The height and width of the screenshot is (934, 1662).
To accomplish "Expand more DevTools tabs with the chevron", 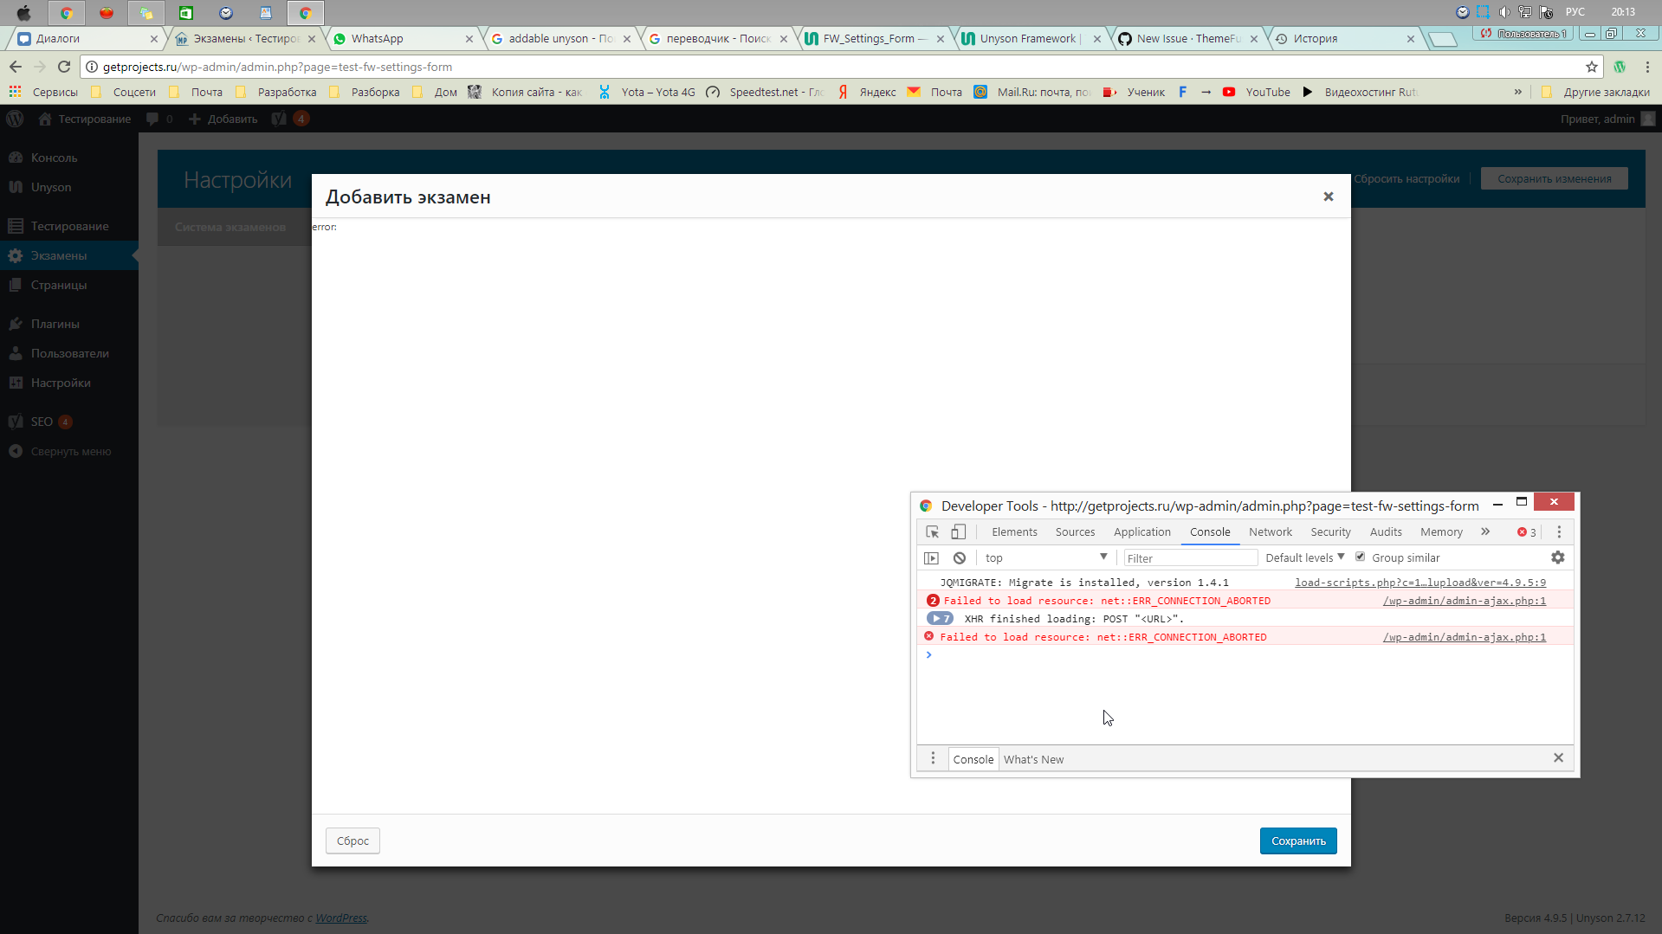I will click(x=1485, y=531).
